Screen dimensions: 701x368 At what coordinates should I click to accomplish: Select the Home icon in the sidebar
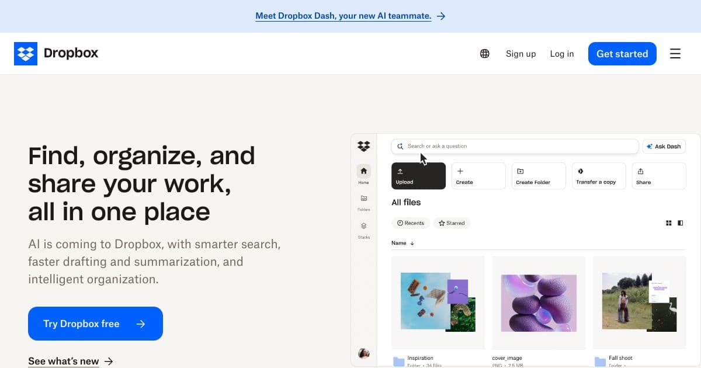click(363, 171)
